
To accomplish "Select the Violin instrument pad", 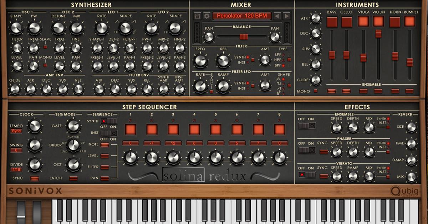I will [378, 22].
